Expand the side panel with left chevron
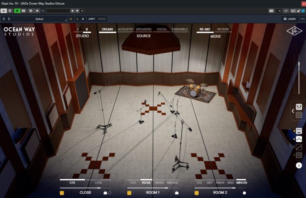Image resolution: width=306 pixels, height=198 pixels. click(293, 111)
